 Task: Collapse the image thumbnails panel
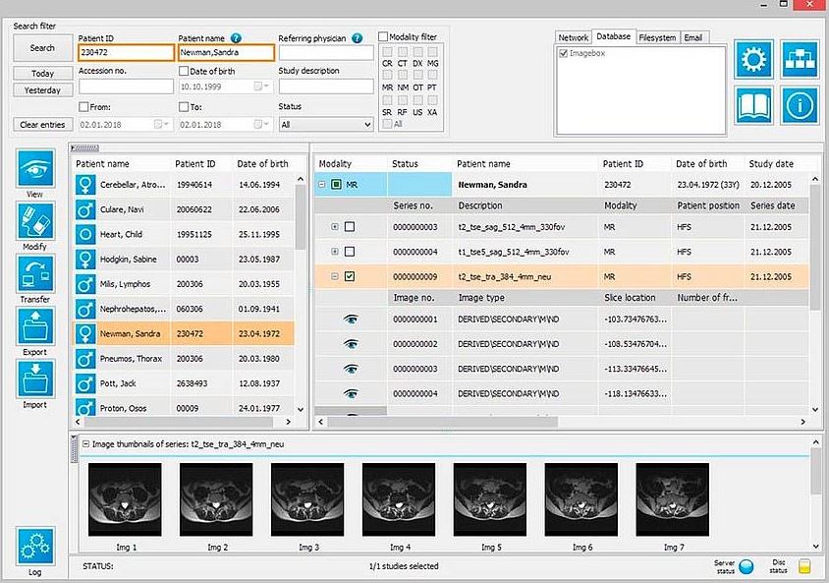(x=85, y=443)
